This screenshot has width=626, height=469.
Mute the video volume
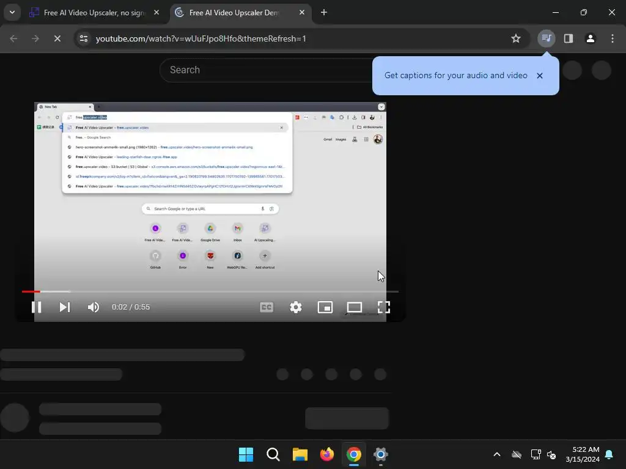tap(94, 307)
